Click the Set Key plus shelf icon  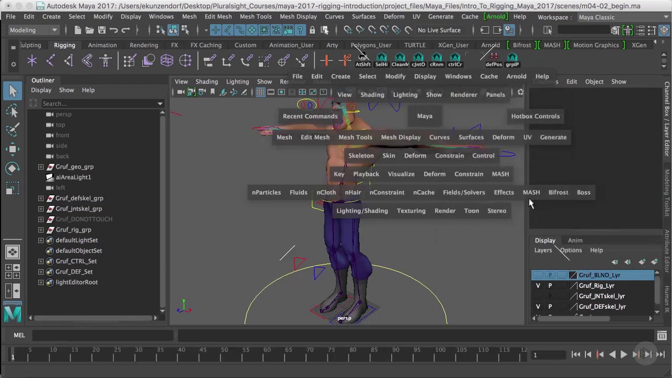(x=326, y=61)
